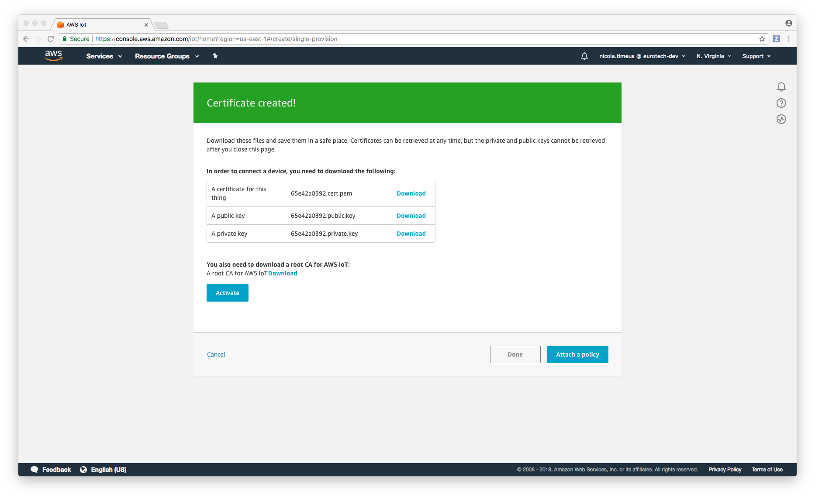
Task: Expand the Support dropdown menu
Action: click(756, 56)
